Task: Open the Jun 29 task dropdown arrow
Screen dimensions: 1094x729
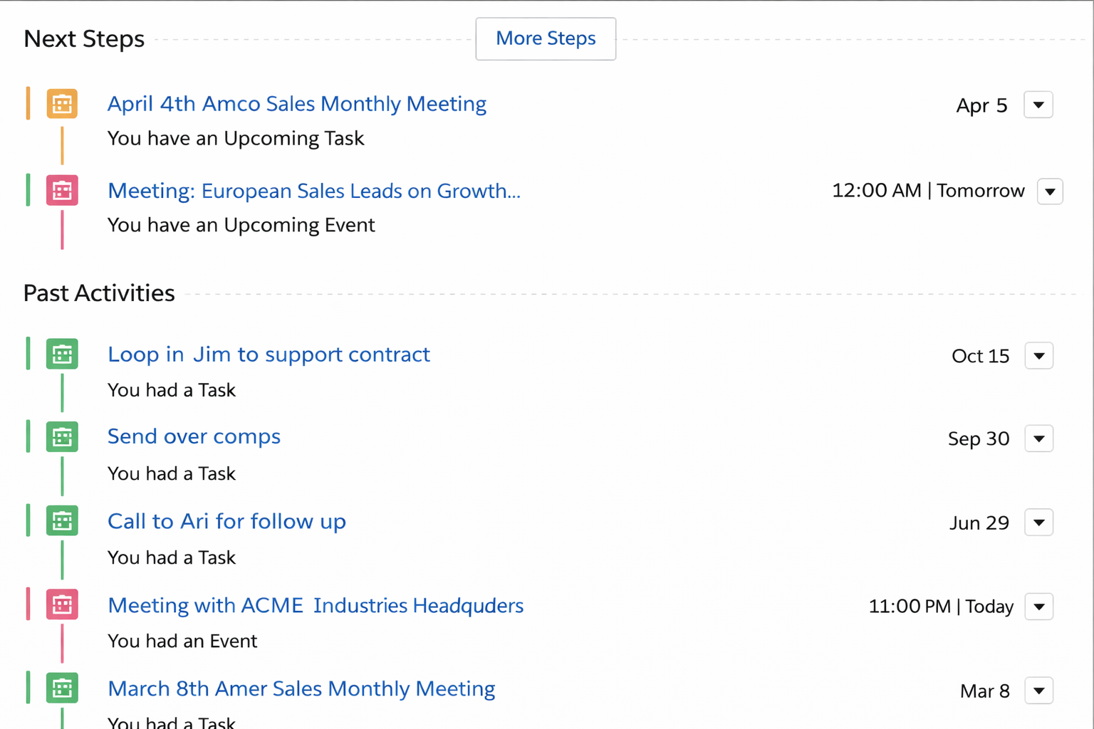Action: 1038,523
